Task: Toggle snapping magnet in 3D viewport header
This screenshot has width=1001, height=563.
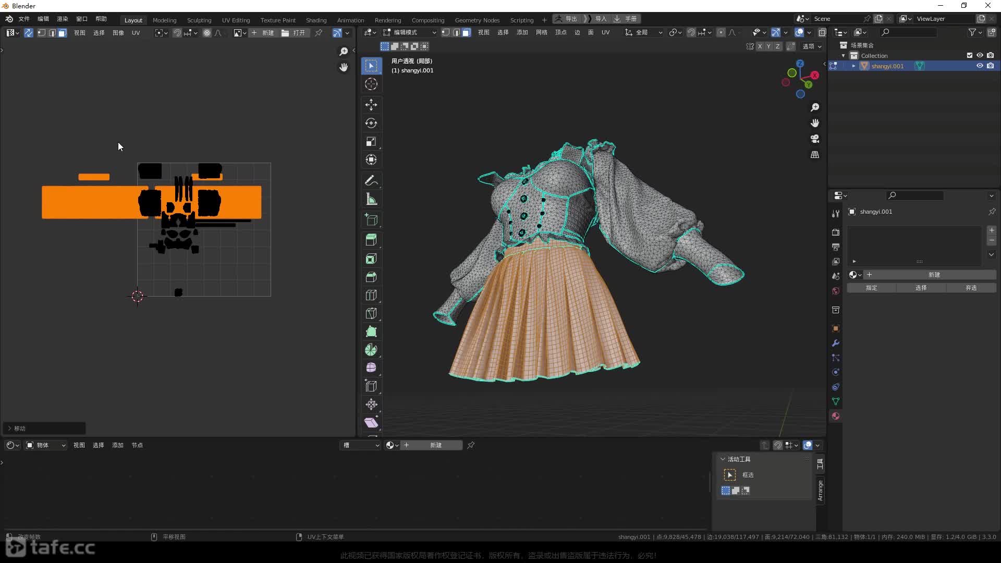Action: [691, 32]
